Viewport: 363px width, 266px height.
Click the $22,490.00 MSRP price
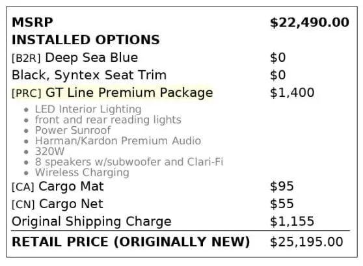pyautogui.click(x=310, y=23)
